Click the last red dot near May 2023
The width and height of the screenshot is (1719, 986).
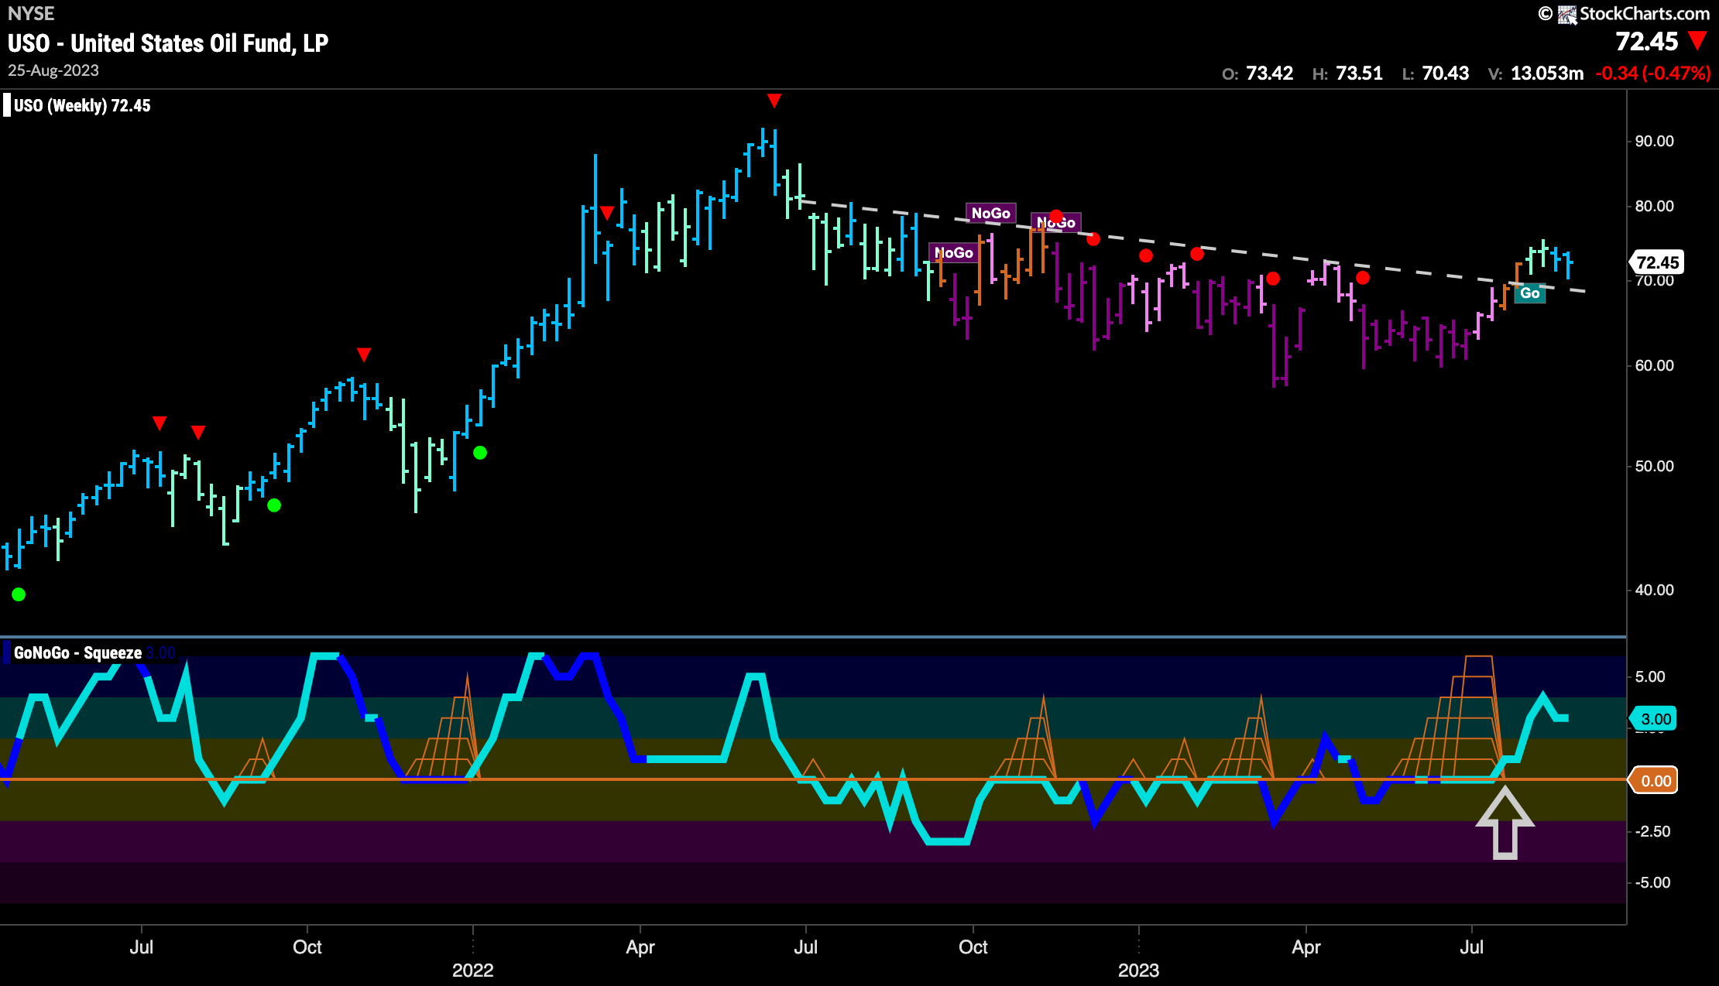point(1363,278)
